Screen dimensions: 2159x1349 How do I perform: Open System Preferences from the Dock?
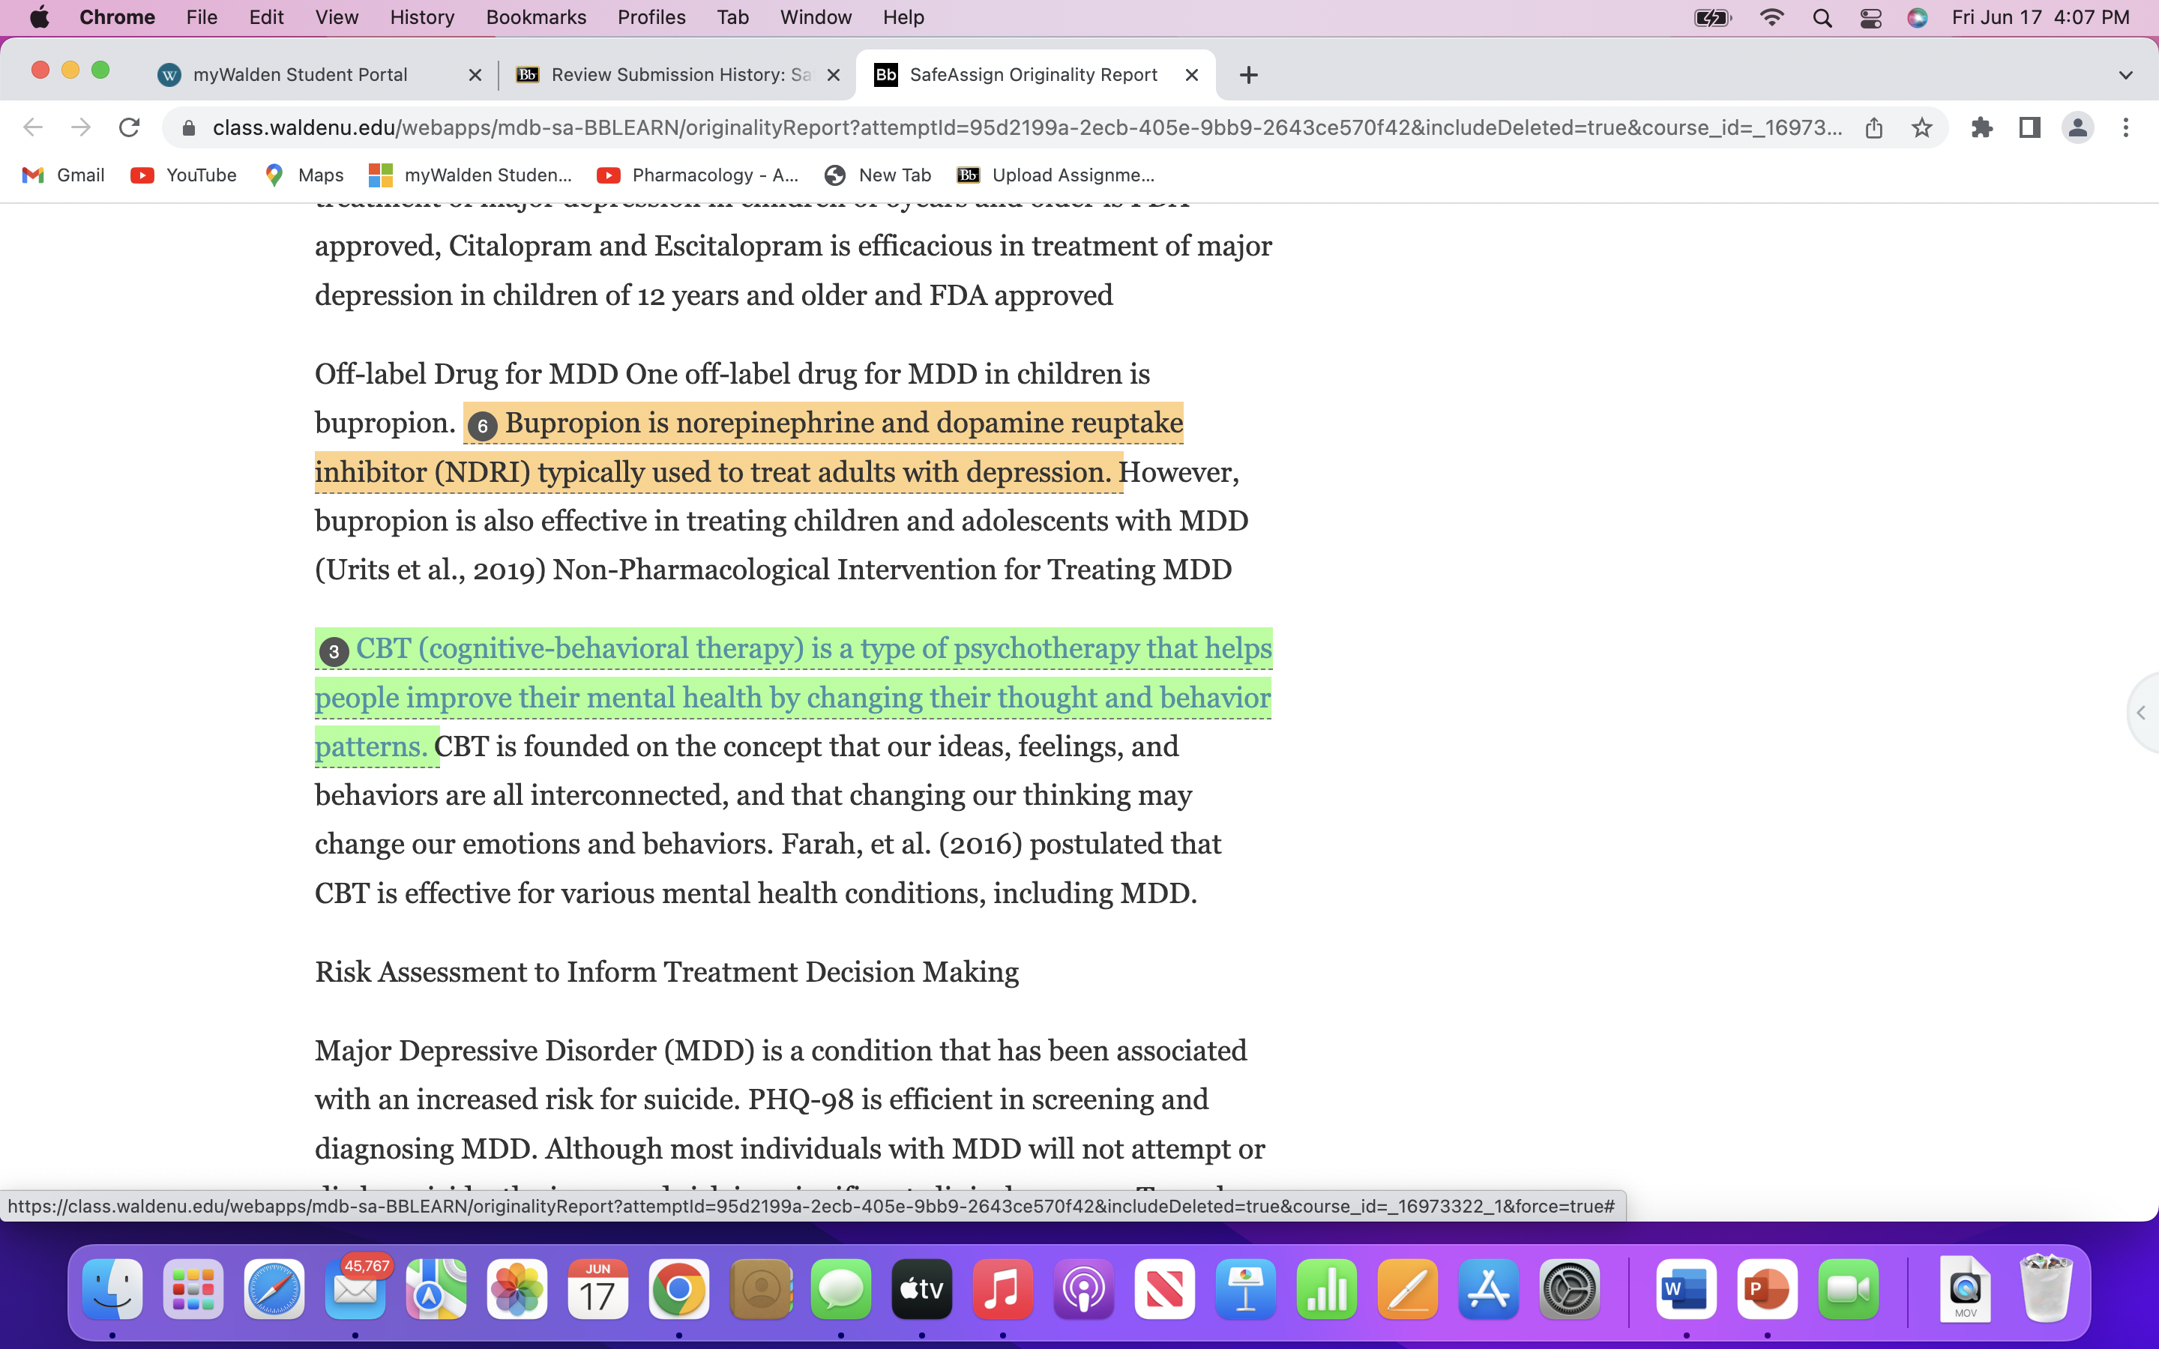tap(1569, 1289)
